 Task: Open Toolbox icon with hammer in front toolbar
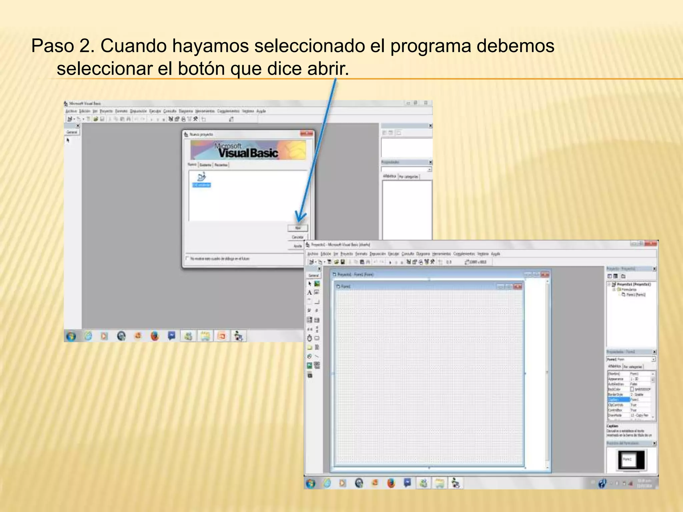tap(433, 262)
